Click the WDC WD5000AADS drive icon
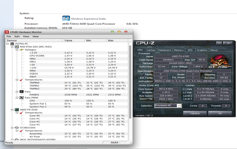 click(17, 140)
